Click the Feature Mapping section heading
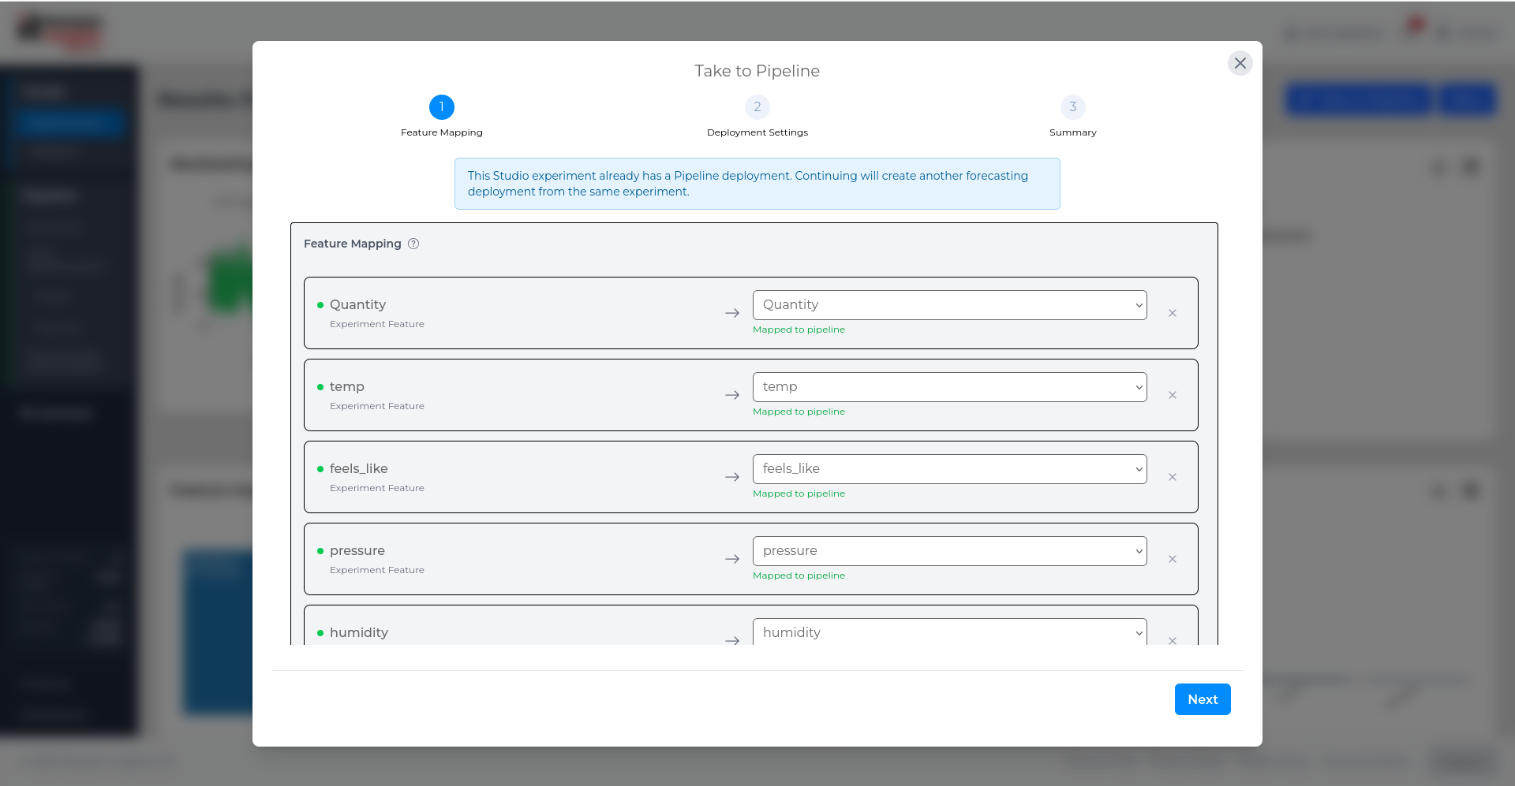This screenshot has height=786, width=1515. coord(353,244)
